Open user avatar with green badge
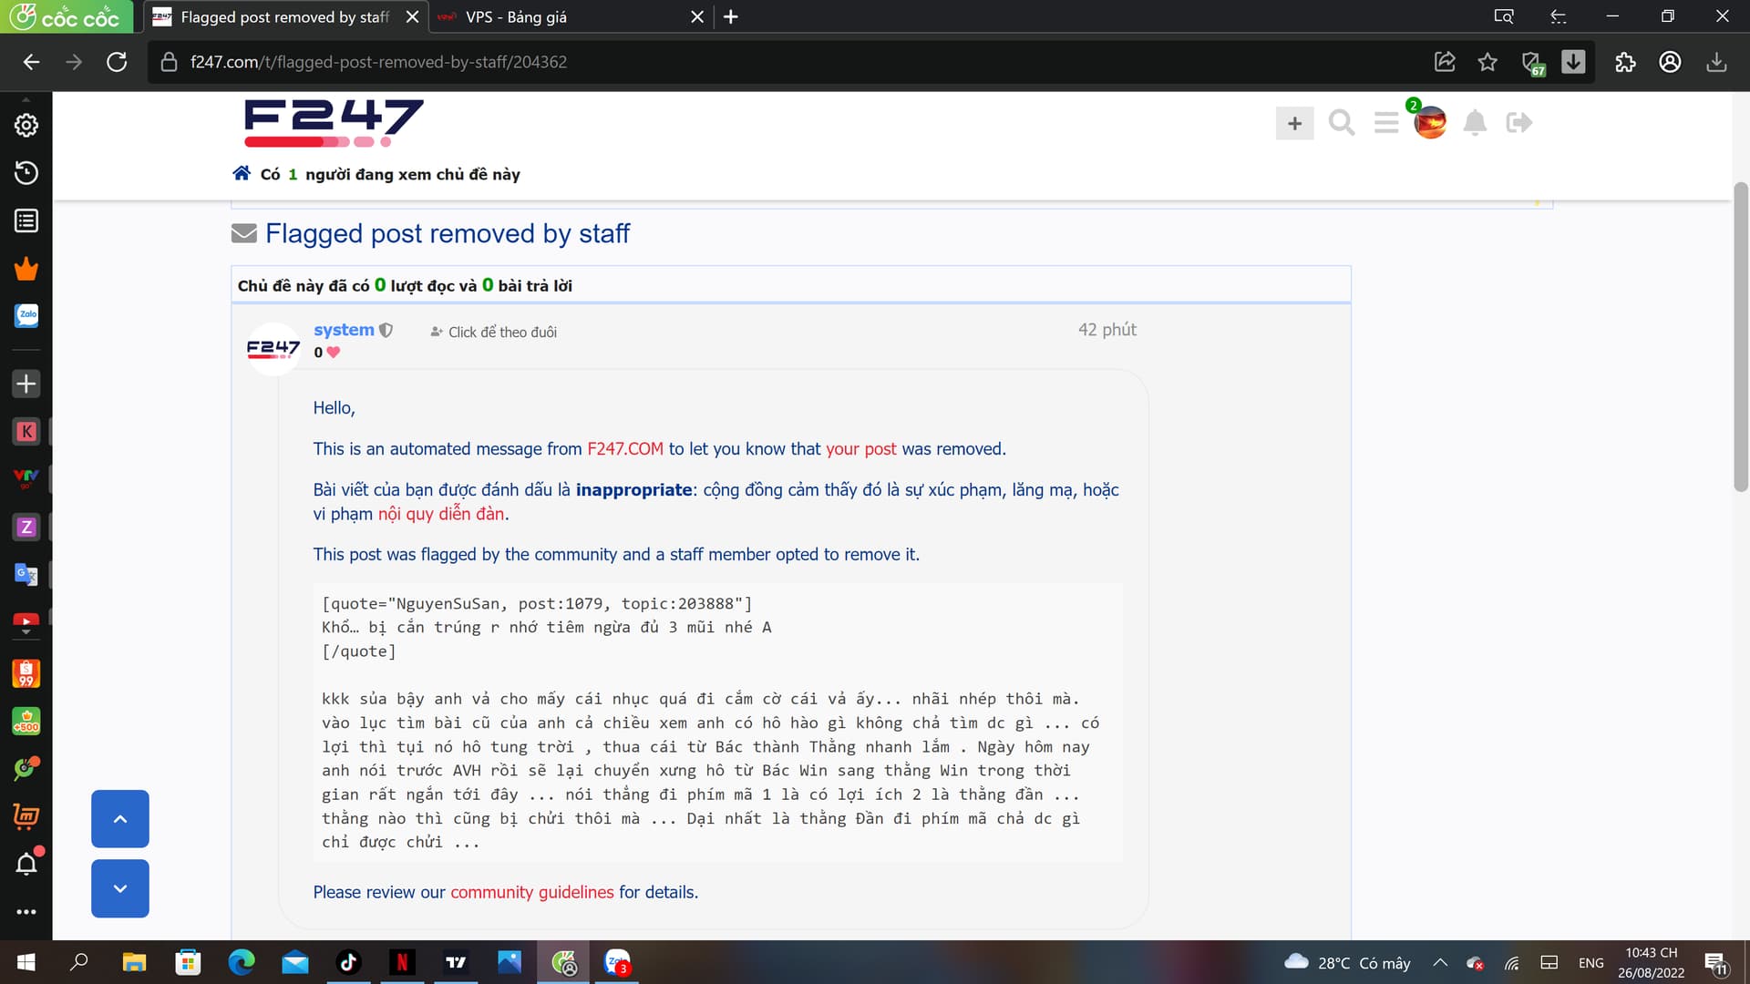Viewport: 1750px width, 984px height. (1429, 122)
